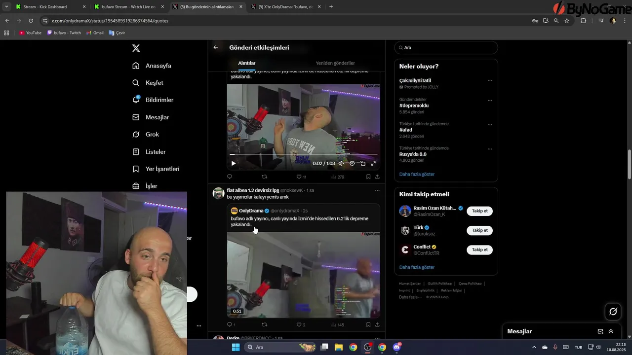Show more follow suggestions below Conflict

click(x=417, y=267)
